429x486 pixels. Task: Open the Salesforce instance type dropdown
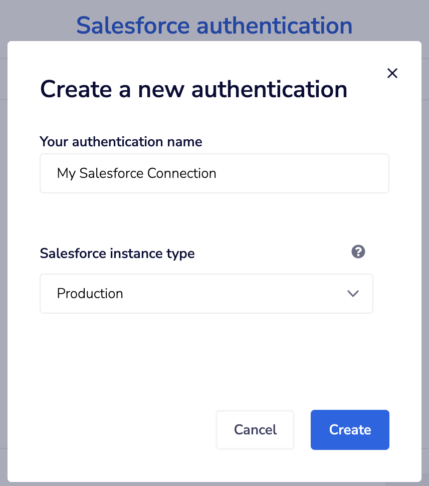point(206,294)
